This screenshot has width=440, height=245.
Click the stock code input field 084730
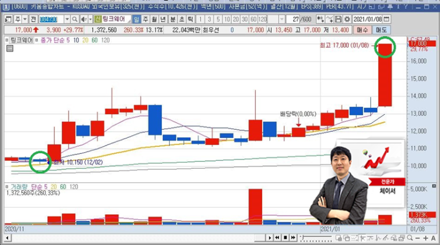click(52, 20)
